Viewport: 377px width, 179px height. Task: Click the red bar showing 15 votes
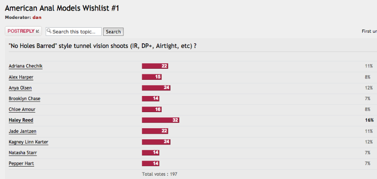(x=152, y=77)
